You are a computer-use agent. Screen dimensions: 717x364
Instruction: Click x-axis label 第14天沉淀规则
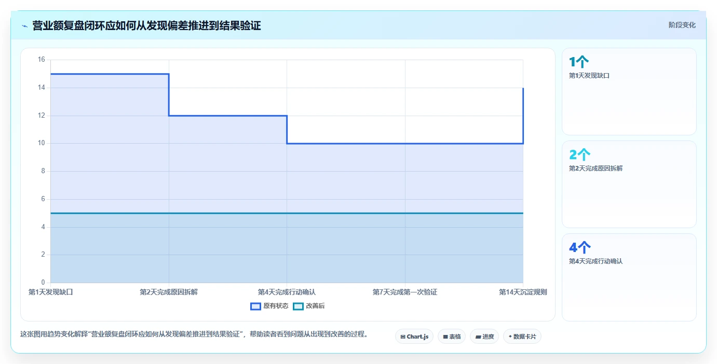tap(523, 292)
